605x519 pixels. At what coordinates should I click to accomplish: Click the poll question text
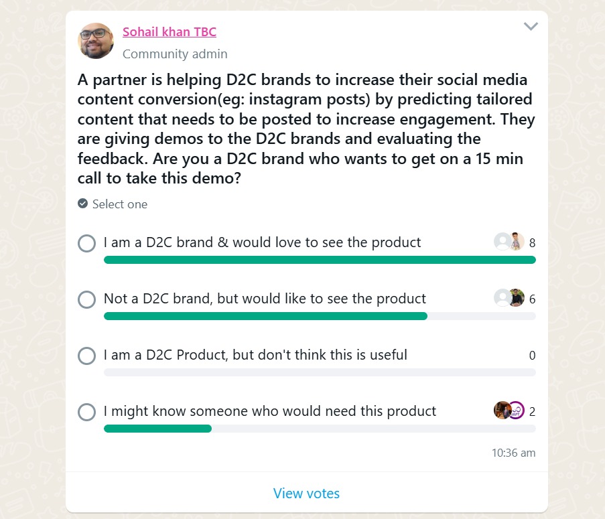pyautogui.click(x=306, y=129)
